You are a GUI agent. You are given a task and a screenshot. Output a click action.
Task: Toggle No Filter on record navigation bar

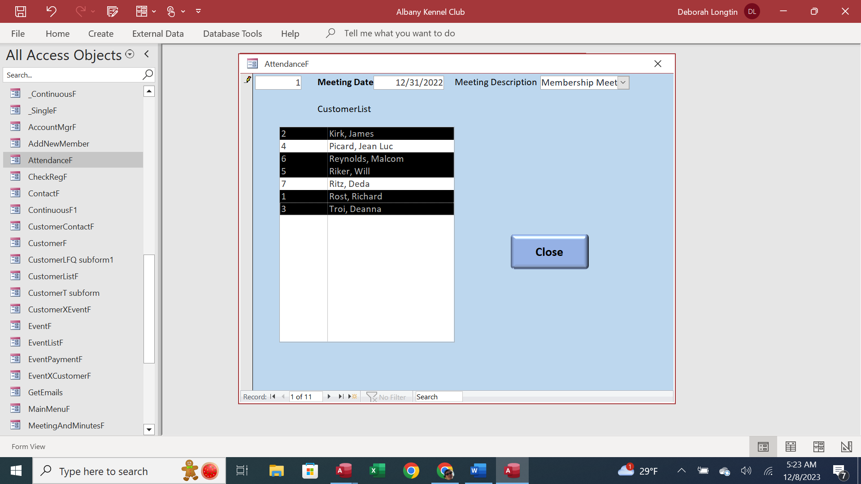pos(387,397)
